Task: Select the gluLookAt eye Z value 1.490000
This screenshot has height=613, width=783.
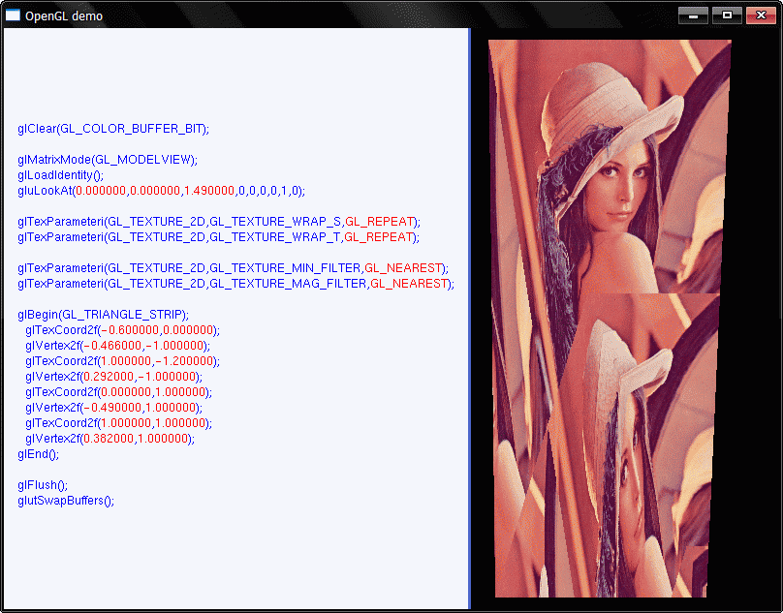Action: tap(209, 191)
